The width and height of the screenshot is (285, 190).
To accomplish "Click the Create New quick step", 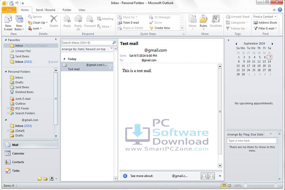I will (160, 28).
